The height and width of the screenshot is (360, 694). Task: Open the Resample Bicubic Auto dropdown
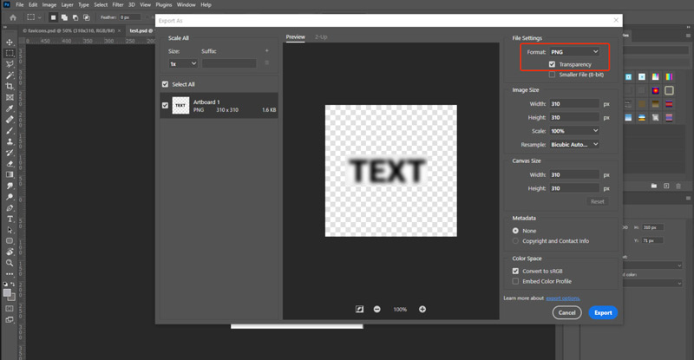click(x=574, y=144)
